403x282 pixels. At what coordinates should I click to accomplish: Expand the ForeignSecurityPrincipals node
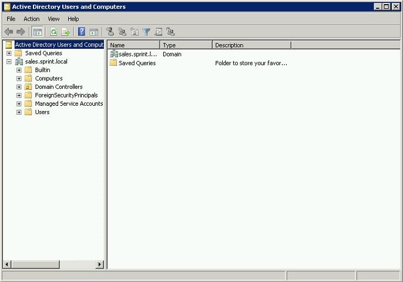[19, 95]
